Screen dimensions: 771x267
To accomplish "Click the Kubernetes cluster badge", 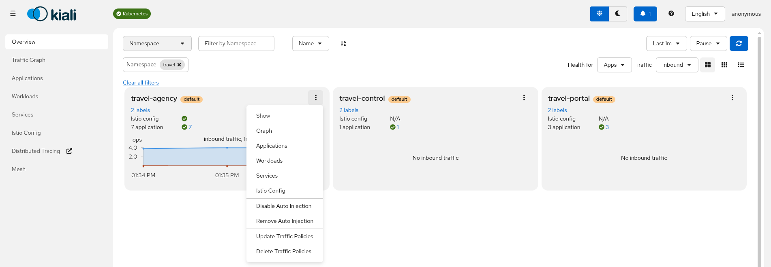I will 132,14.
